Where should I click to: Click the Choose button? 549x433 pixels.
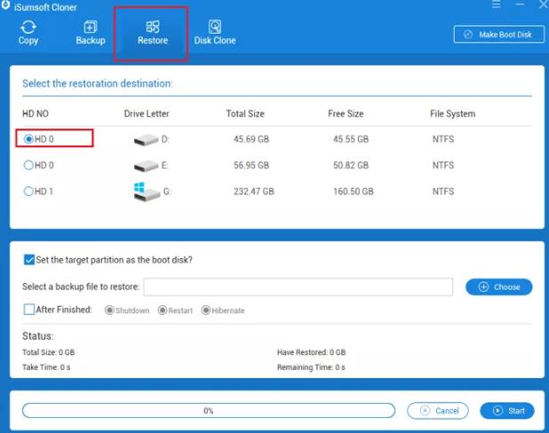click(499, 287)
